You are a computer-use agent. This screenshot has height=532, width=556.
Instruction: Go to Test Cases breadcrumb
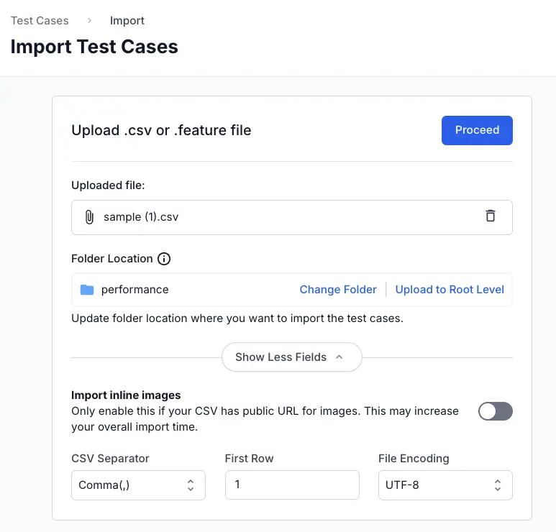[x=40, y=21]
